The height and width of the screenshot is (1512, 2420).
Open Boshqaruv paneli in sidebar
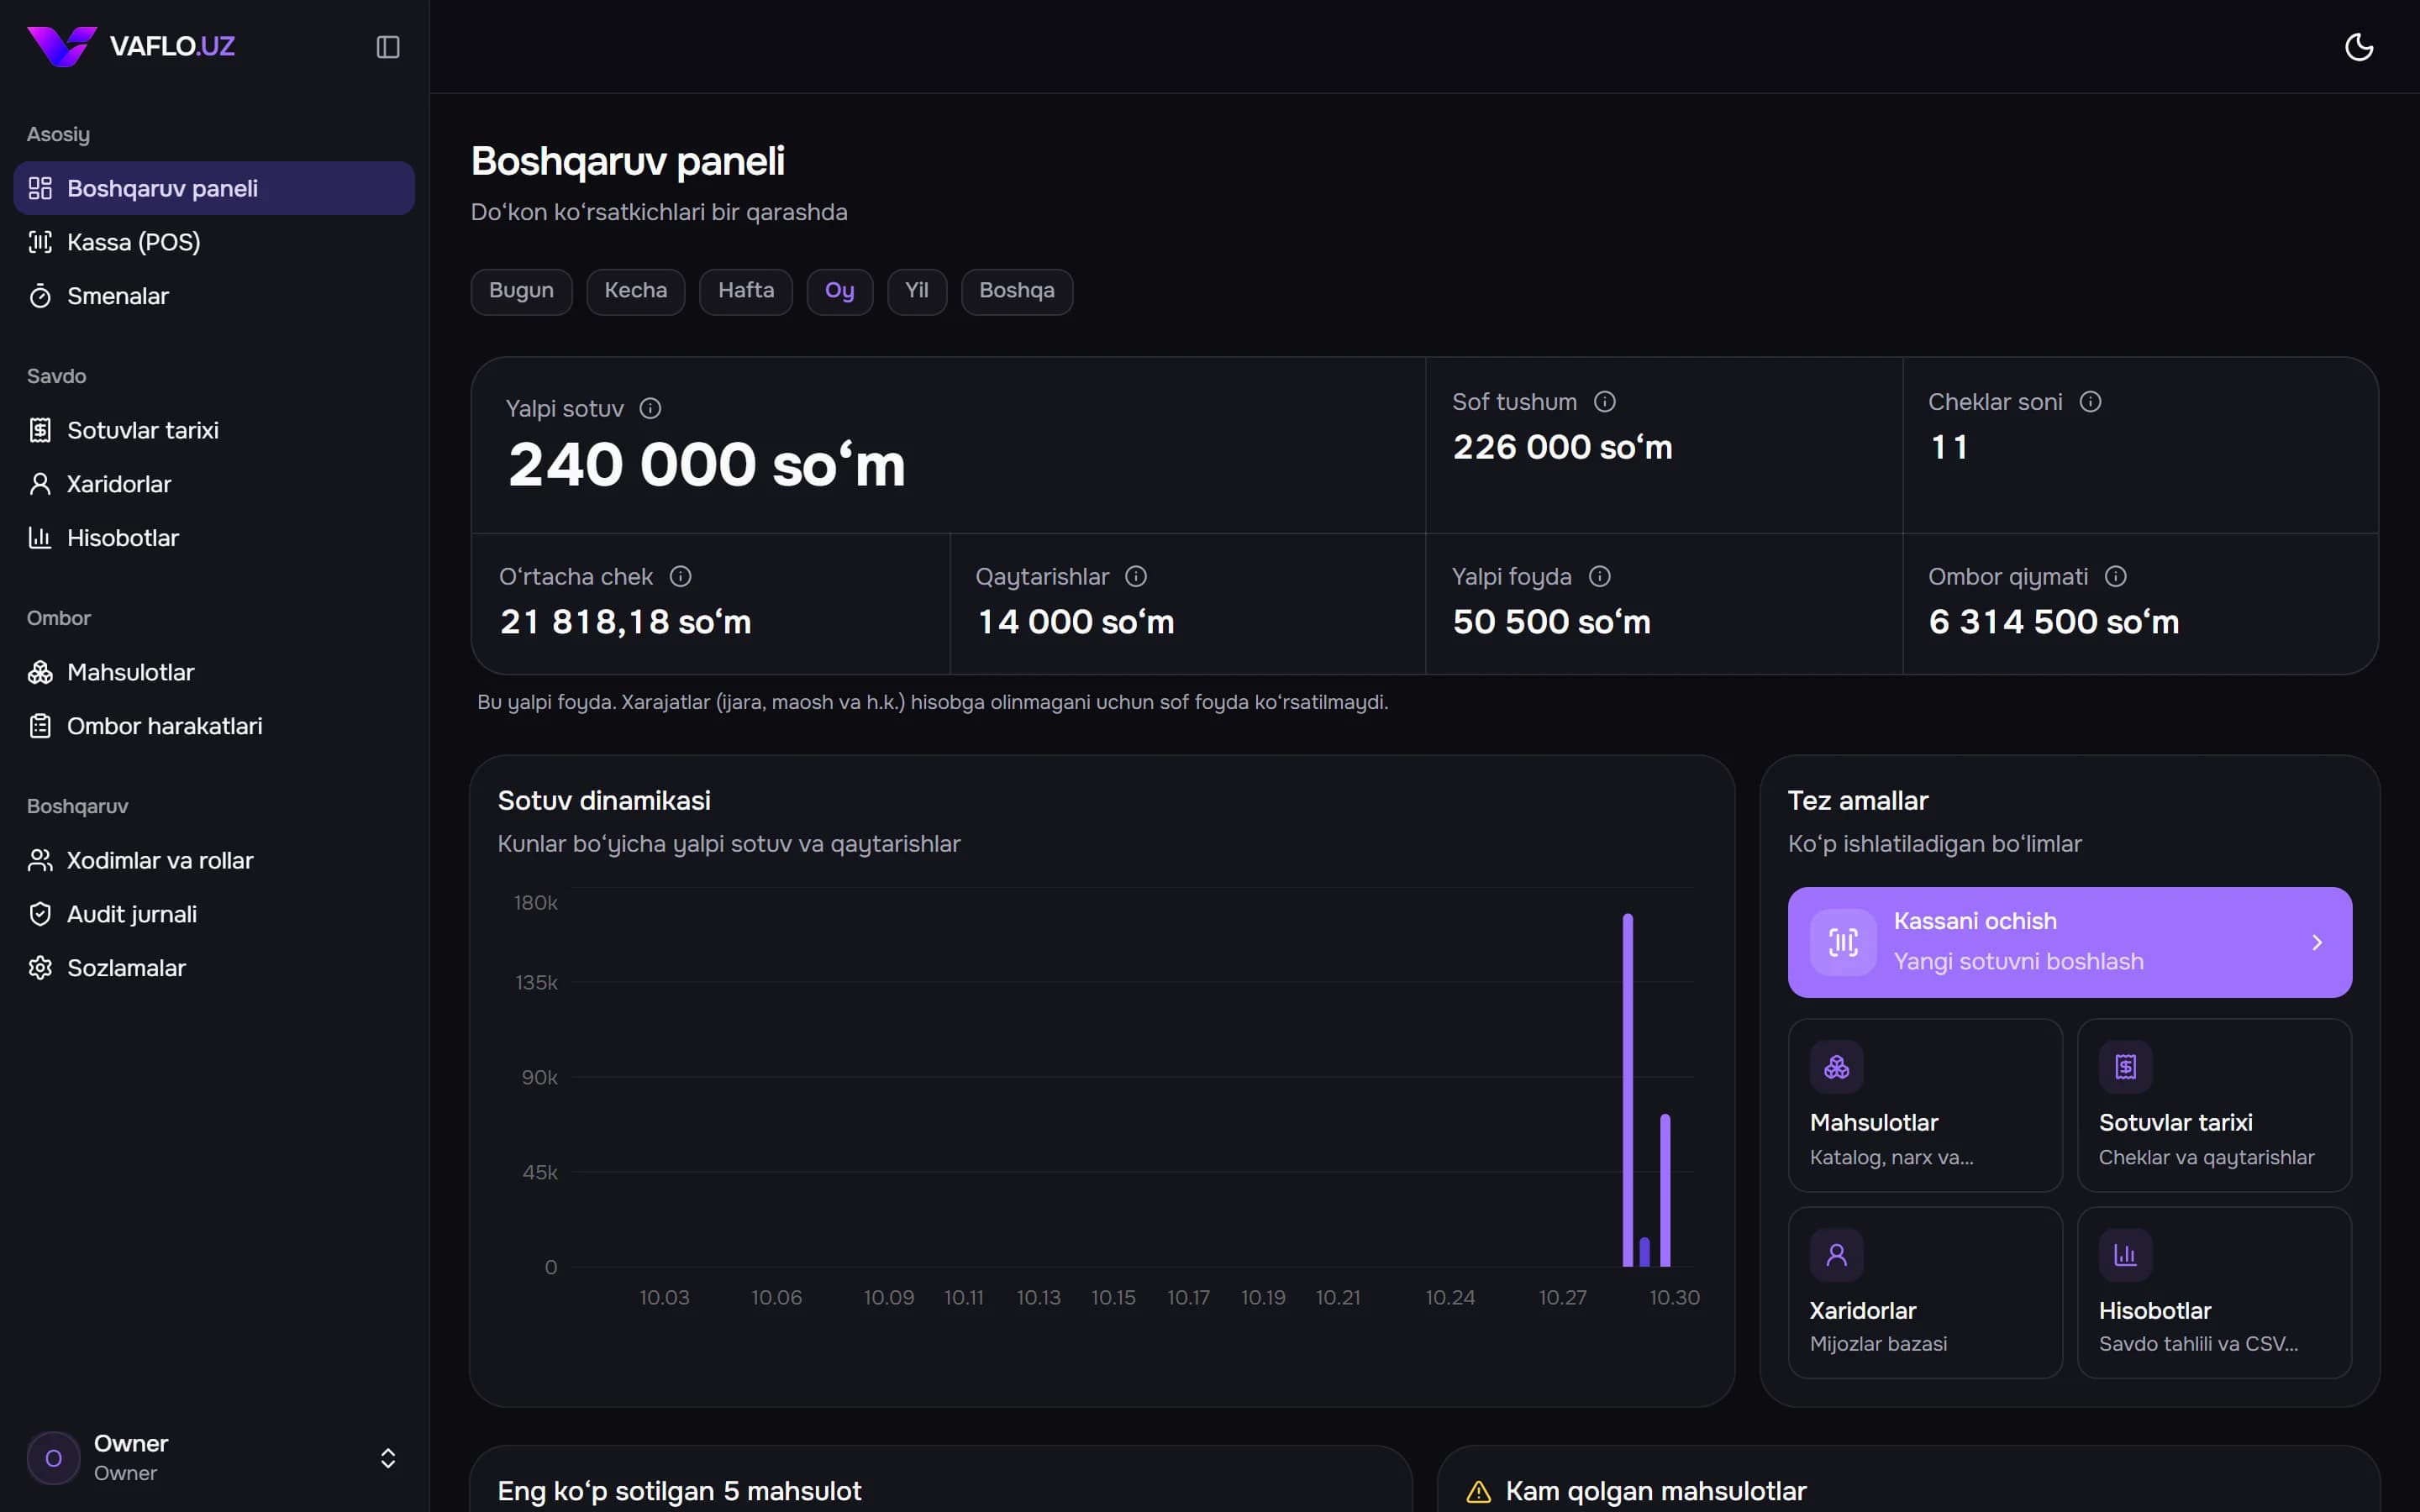click(214, 188)
